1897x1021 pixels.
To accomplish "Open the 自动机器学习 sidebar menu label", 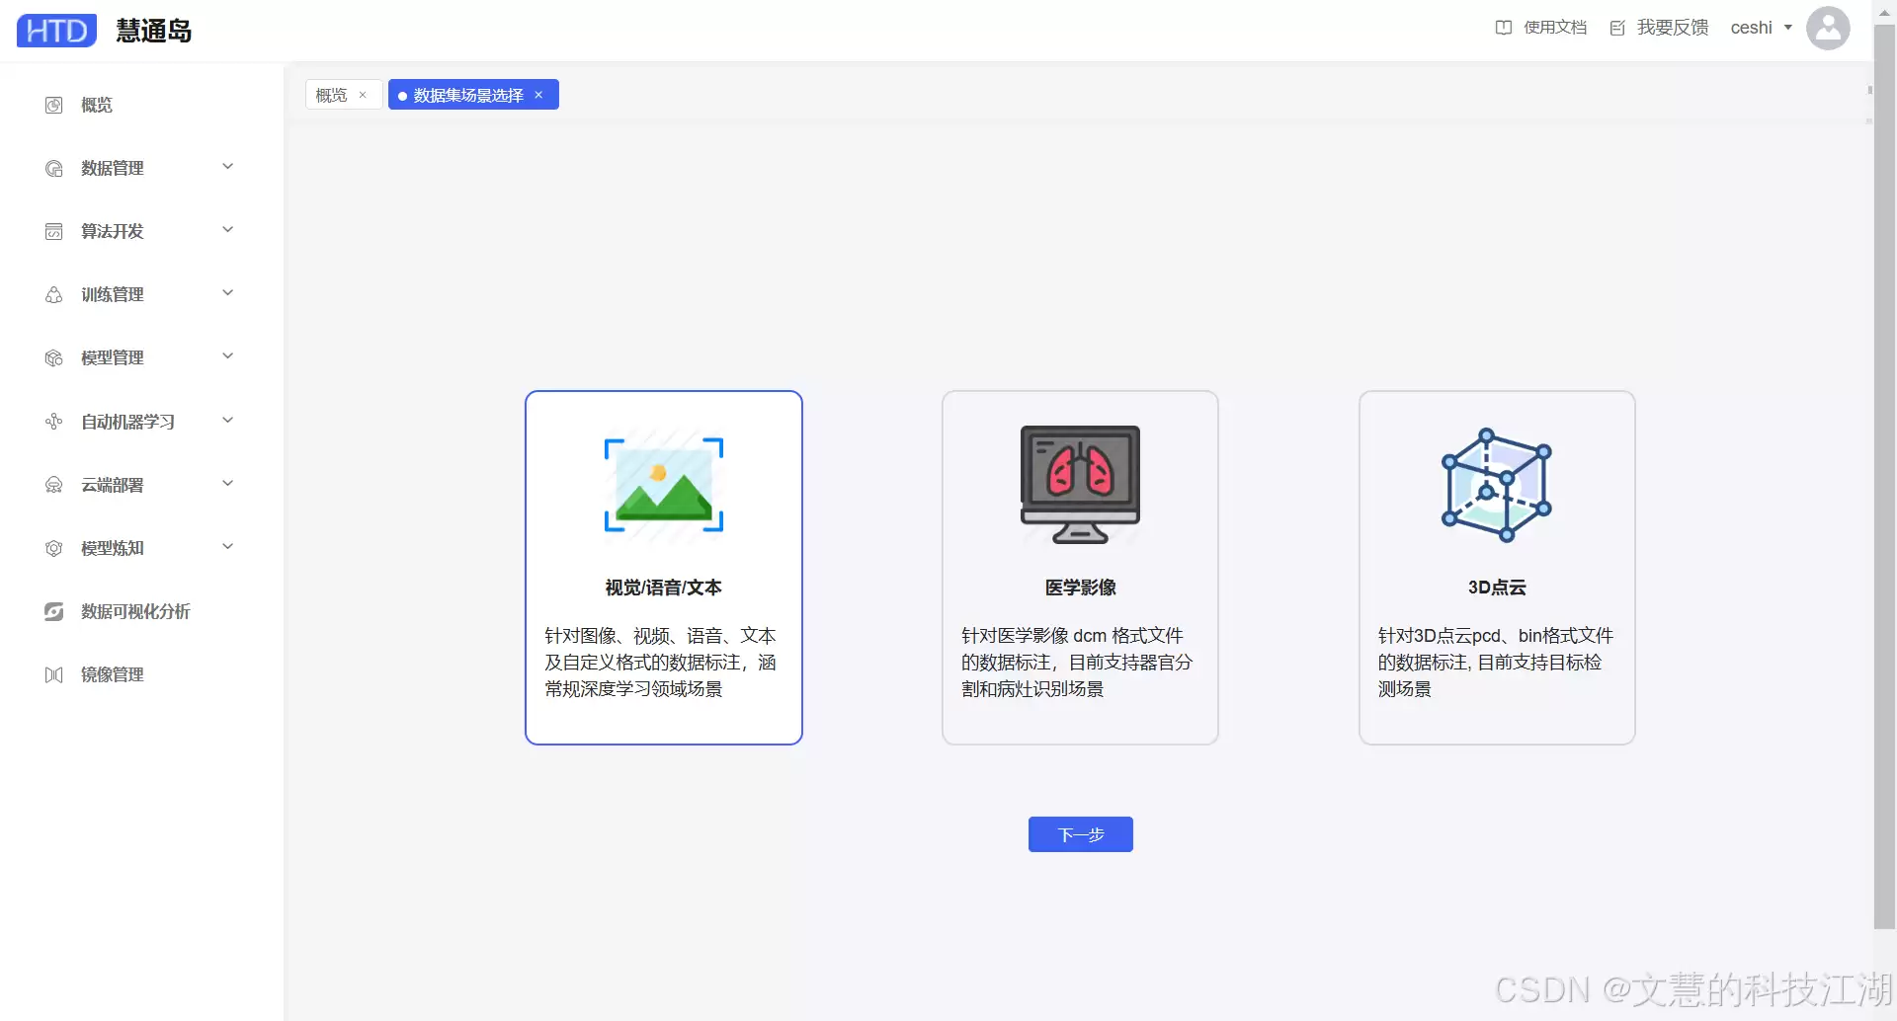I will pyautogui.click(x=128, y=422).
